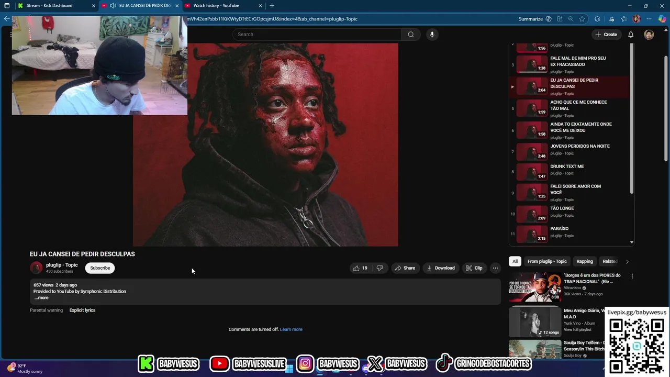Open the browser extensions puzzle icon
670x377 pixels.
pyautogui.click(x=597, y=19)
